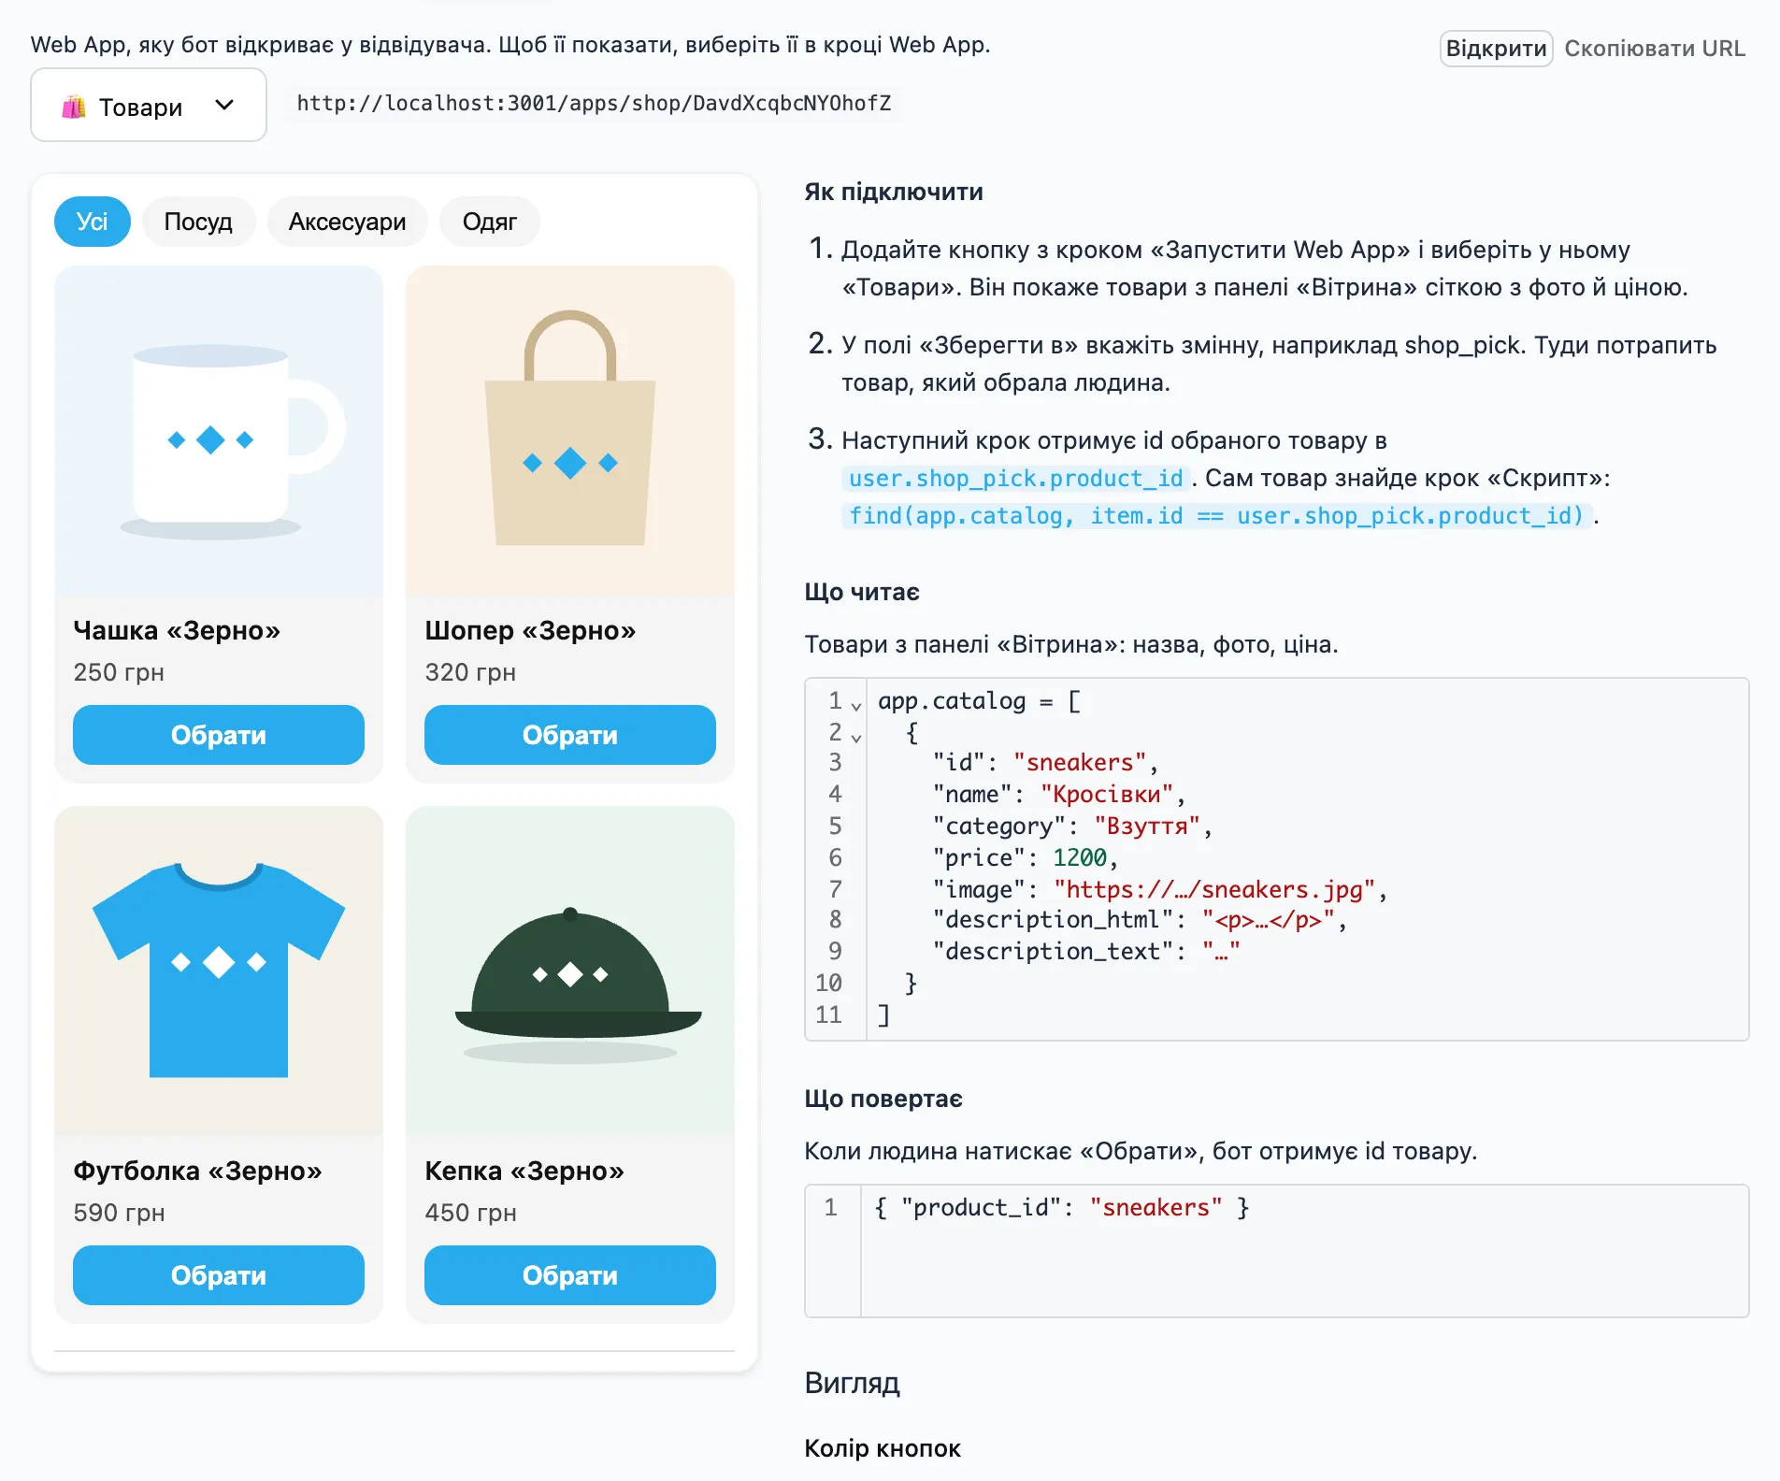1780x1481 pixels.
Task: Open the mug product image
Action: (219, 431)
